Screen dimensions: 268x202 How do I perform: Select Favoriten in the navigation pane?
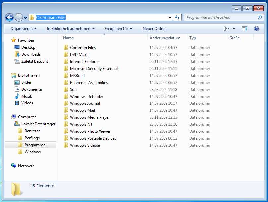tap(26, 40)
